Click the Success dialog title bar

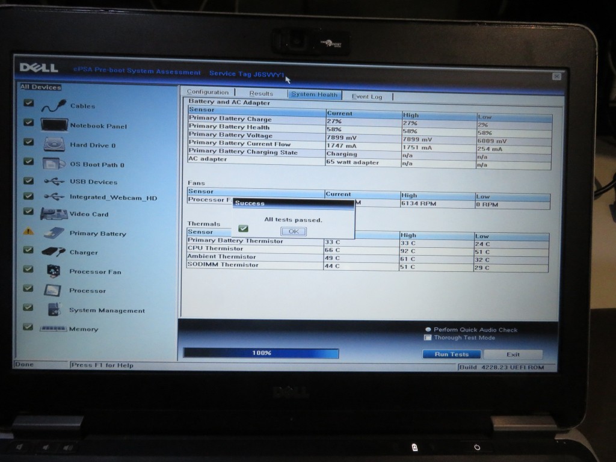294,203
